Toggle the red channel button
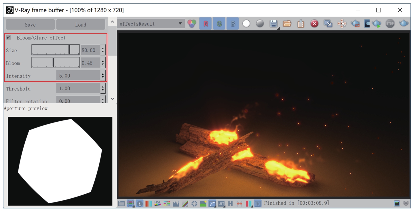 [206, 24]
